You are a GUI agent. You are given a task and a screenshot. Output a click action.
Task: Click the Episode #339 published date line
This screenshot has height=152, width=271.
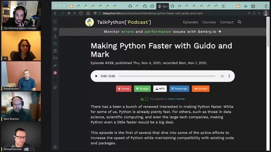click(x=149, y=63)
